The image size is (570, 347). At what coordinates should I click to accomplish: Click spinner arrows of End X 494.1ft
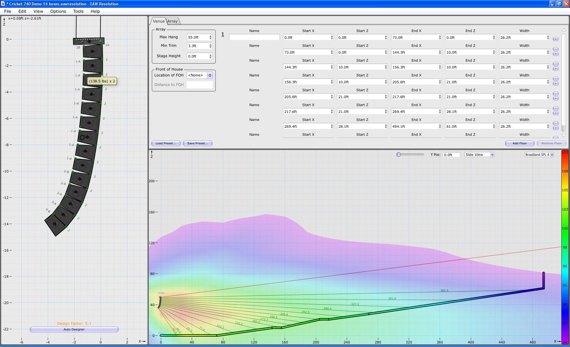[440, 127]
